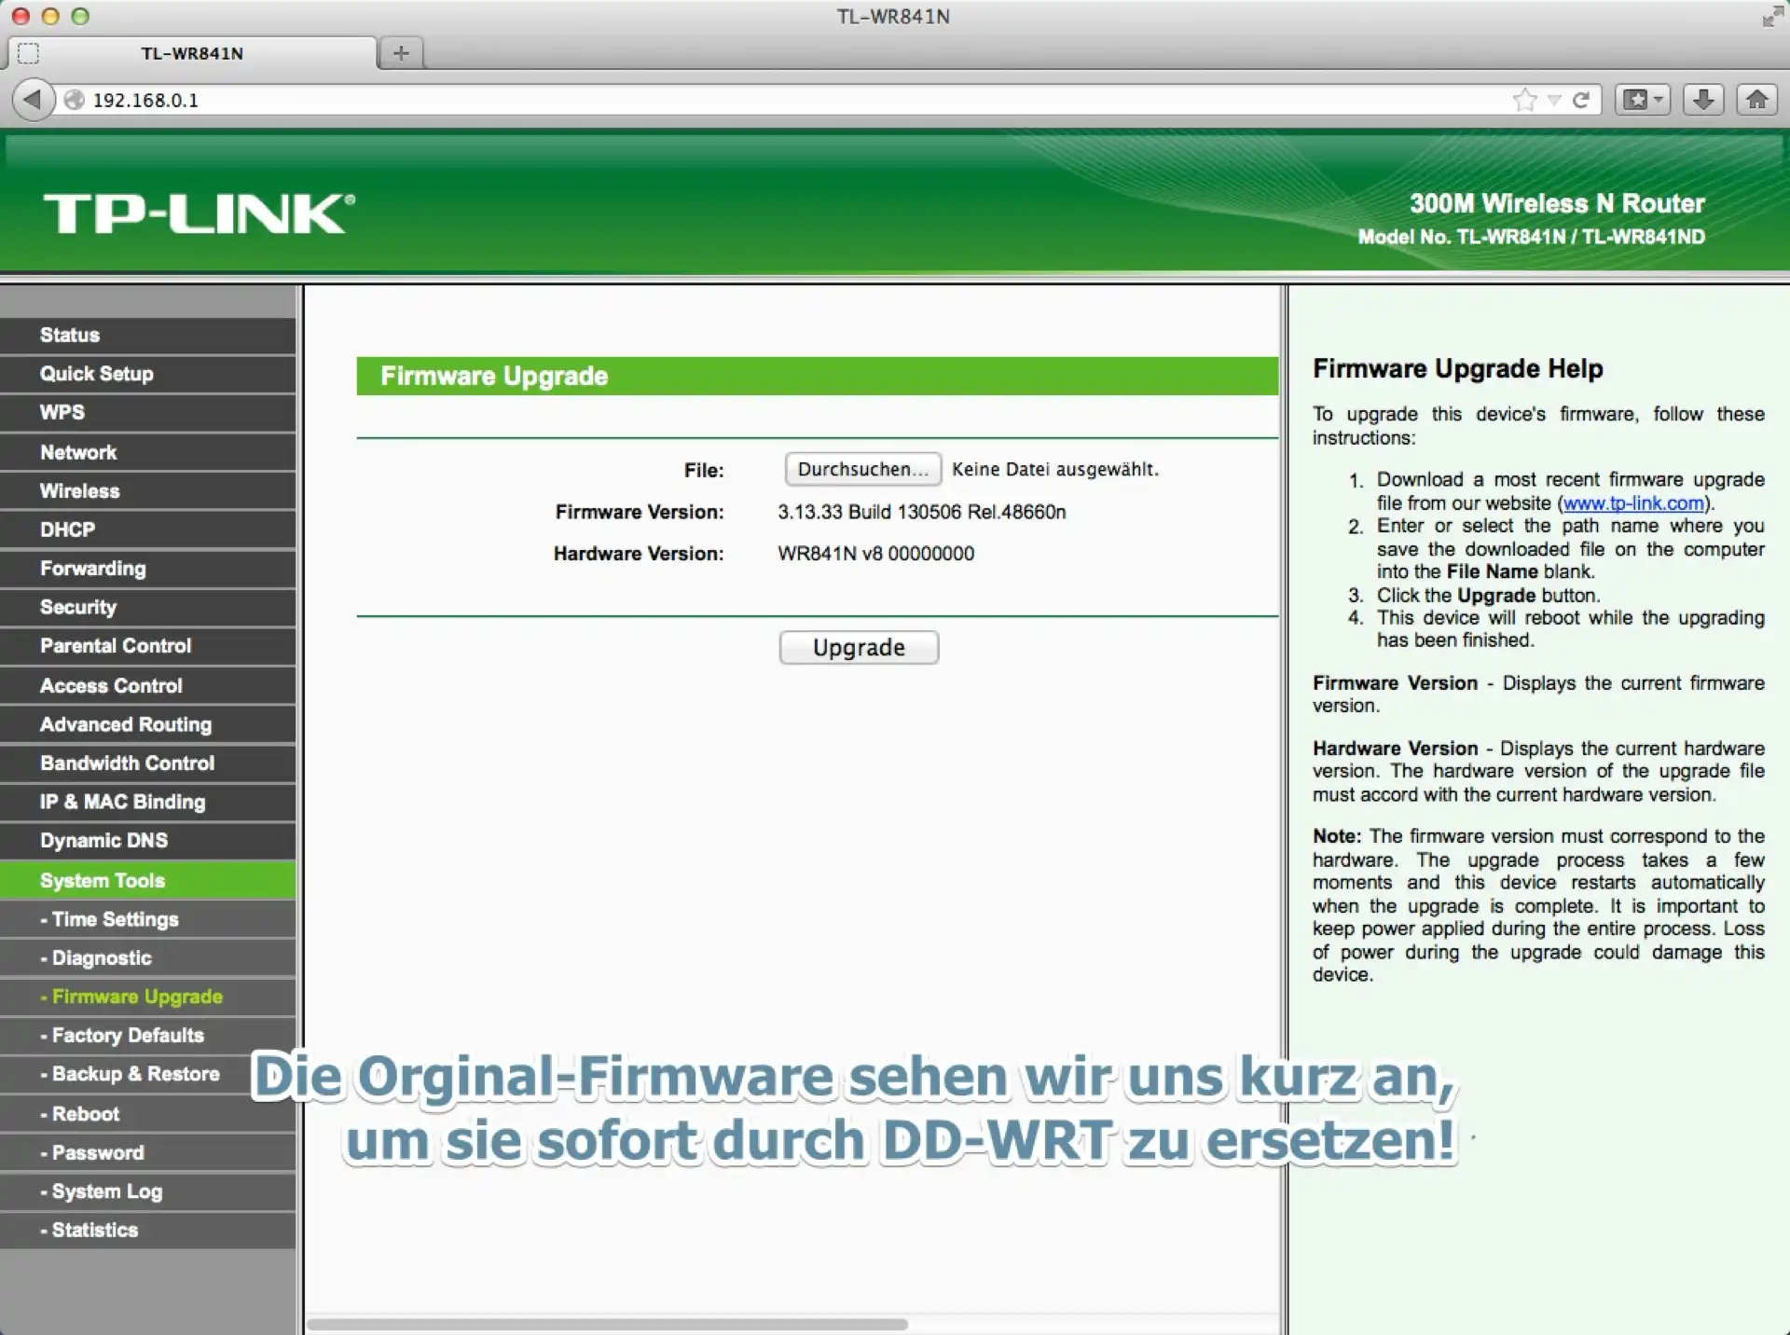Click the Upgrade button

(x=859, y=647)
